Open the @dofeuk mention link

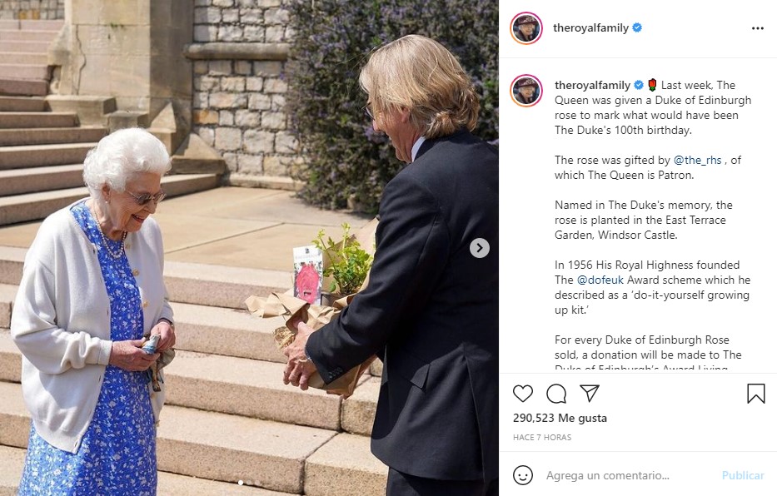pyautogui.click(x=600, y=280)
